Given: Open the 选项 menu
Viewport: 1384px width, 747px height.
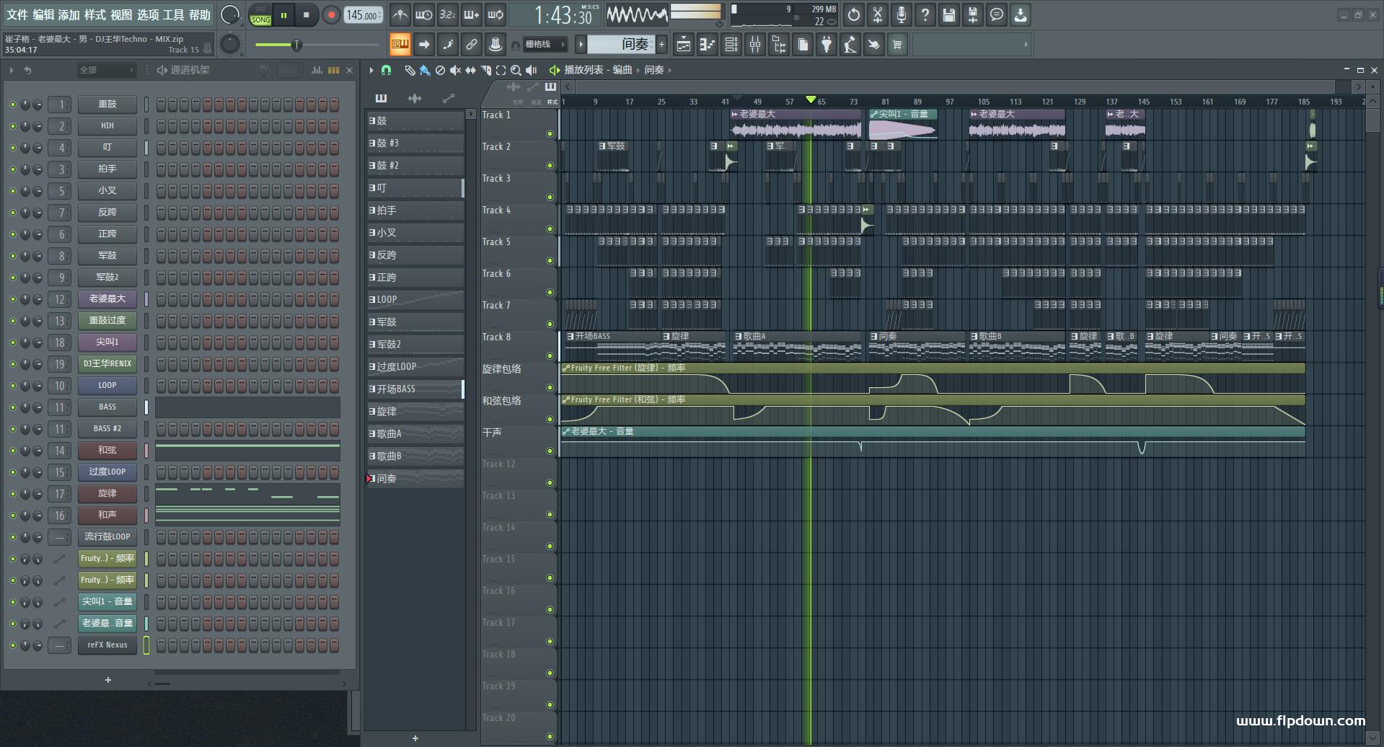Looking at the screenshot, I should point(147,14).
